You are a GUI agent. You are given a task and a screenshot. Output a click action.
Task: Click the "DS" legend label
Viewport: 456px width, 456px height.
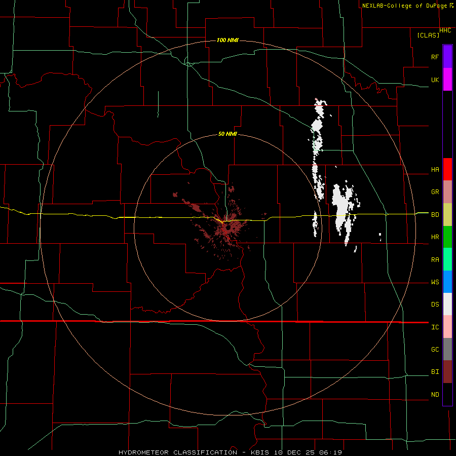pos(435,305)
